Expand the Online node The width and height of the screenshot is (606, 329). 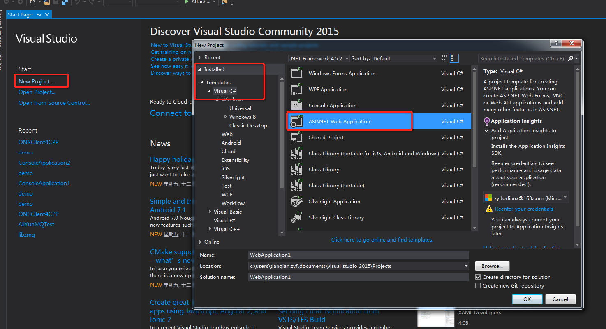point(200,242)
